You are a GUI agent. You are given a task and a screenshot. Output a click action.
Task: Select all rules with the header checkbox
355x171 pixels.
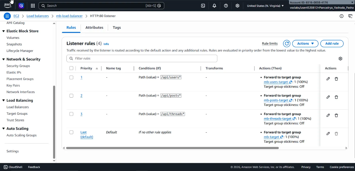[x=71, y=68]
